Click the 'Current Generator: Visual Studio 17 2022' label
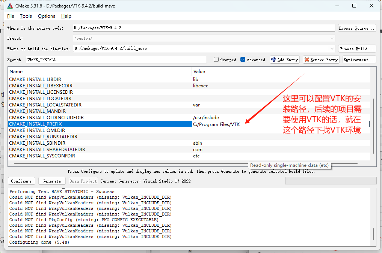 (145, 181)
